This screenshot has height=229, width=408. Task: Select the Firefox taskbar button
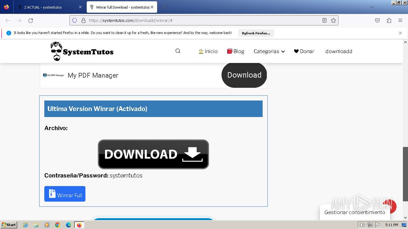(79, 225)
